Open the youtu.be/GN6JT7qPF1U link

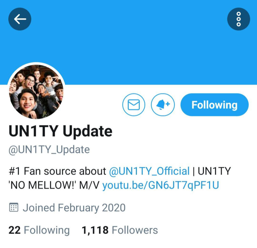161,185
